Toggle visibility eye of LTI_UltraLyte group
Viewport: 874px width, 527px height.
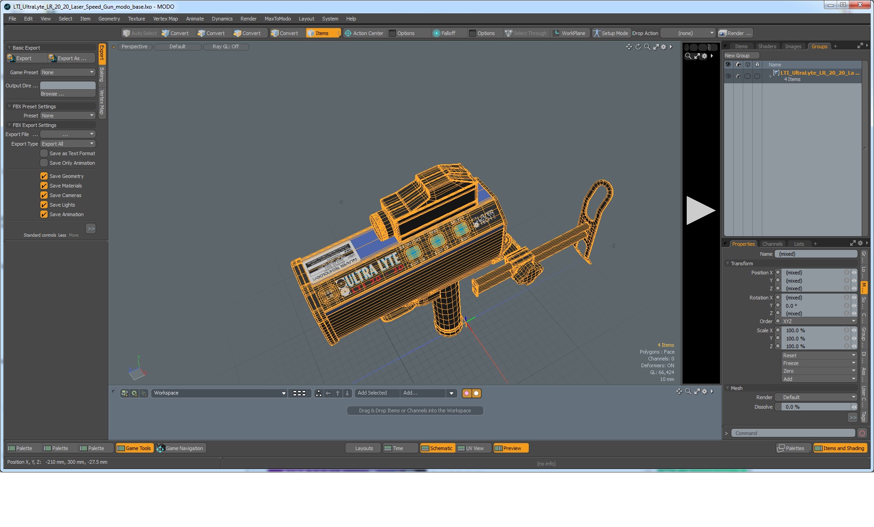tap(728, 76)
